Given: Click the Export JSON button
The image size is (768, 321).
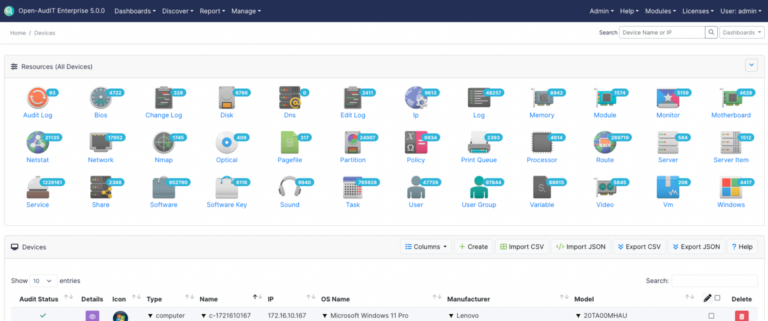Looking at the screenshot, I should click(696, 247).
